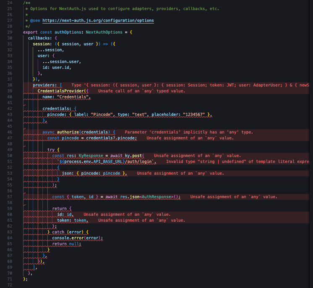The image size is (313, 288).
Task: Click 'user: {' on line 33
Action: [x=46, y=56]
